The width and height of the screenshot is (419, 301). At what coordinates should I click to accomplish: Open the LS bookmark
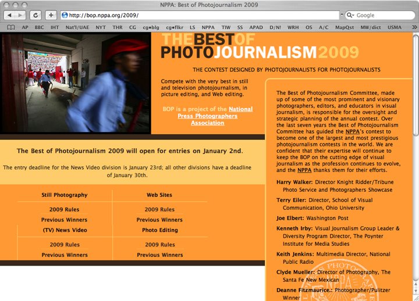click(x=193, y=27)
